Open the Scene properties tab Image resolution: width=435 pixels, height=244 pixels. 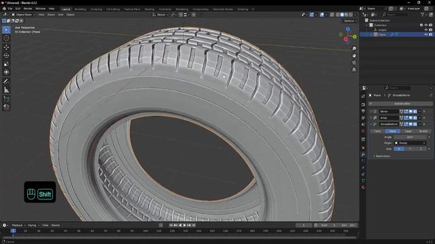click(363, 125)
